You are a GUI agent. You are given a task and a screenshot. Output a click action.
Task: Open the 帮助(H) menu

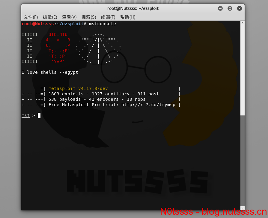click(x=128, y=17)
